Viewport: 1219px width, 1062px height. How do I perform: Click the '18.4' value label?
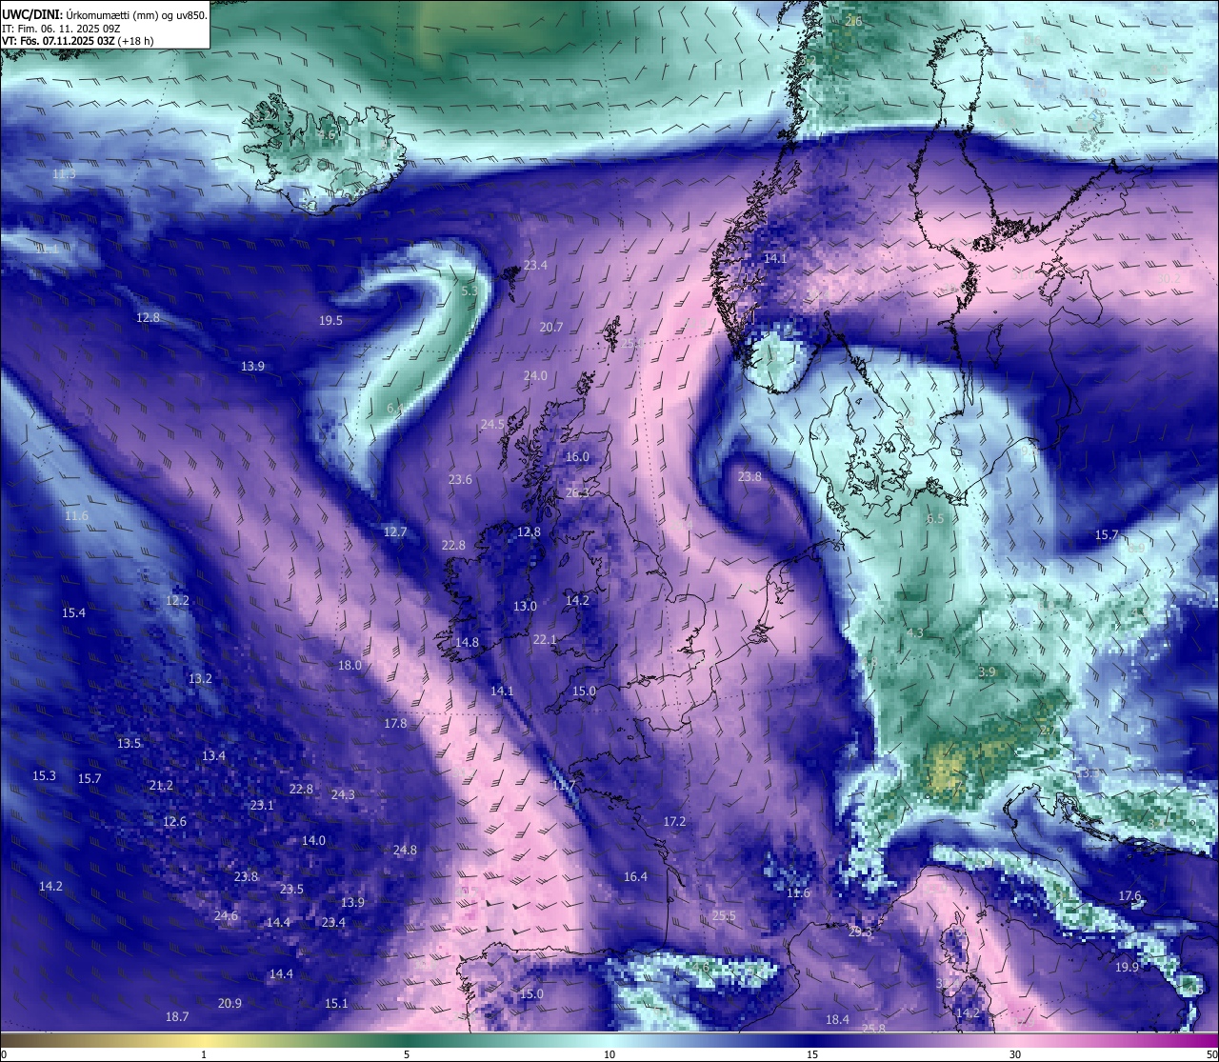837,1020
